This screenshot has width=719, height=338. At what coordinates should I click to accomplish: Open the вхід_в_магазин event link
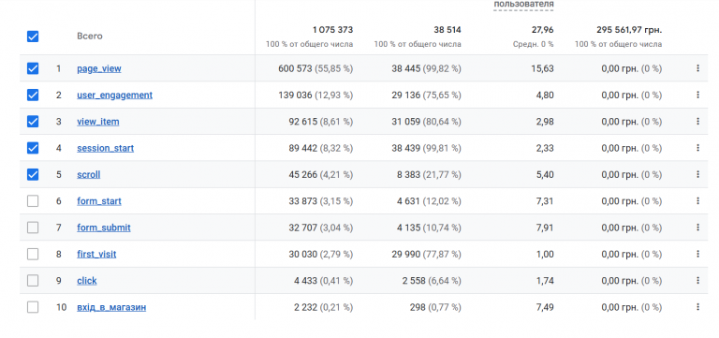coord(111,307)
